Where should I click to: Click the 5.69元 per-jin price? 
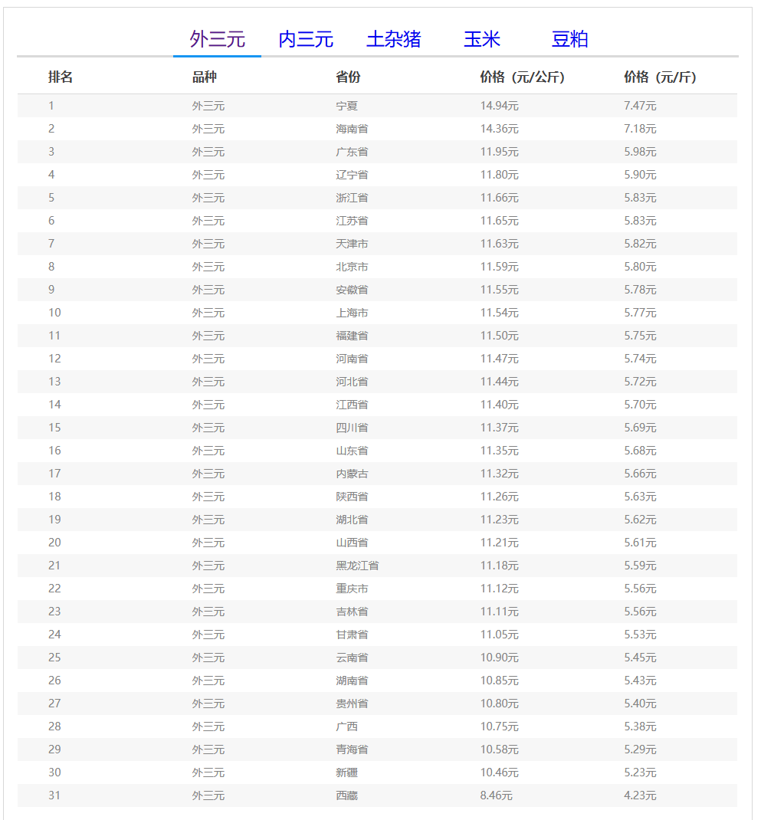640,428
